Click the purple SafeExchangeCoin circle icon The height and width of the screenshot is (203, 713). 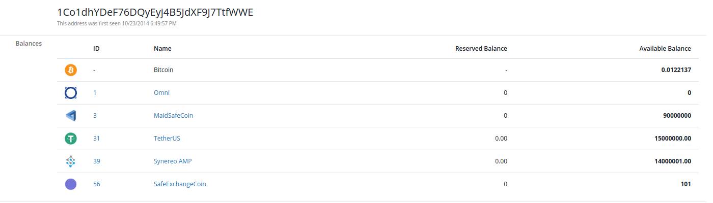point(71,184)
